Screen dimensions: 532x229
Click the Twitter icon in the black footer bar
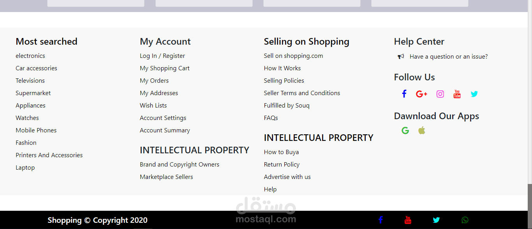(436, 220)
